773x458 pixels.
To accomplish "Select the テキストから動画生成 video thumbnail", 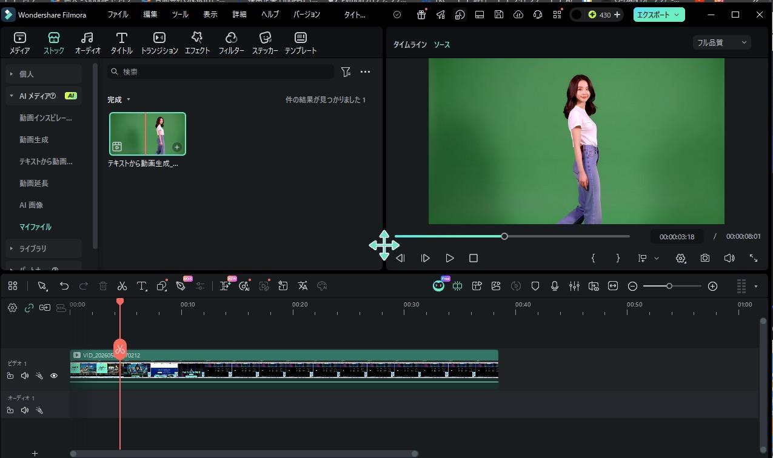I will (x=147, y=134).
